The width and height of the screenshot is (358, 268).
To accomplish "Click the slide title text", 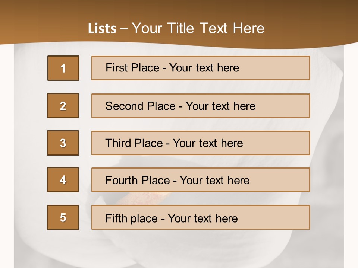I will coord(176,28).
